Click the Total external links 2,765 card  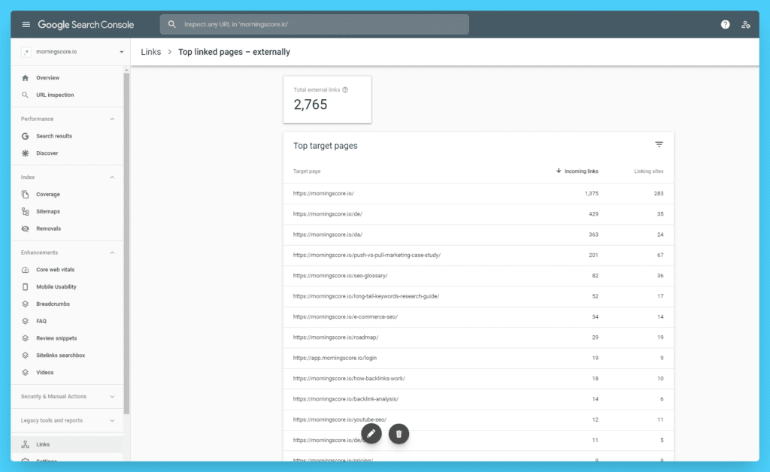point(327,100)
